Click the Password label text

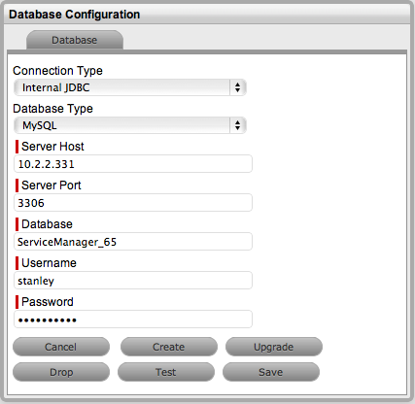(x=48, y=302)
